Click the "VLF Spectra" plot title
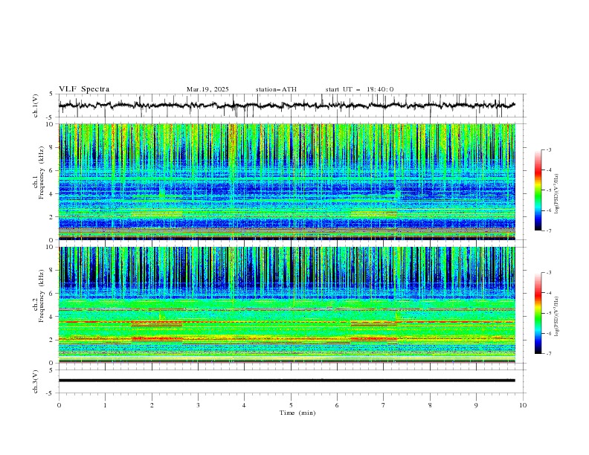The height and width of the screenshot is (455, 589). [84, 89]
